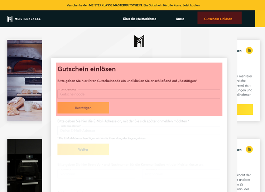Click the Nachname input field

click(181, 174)
